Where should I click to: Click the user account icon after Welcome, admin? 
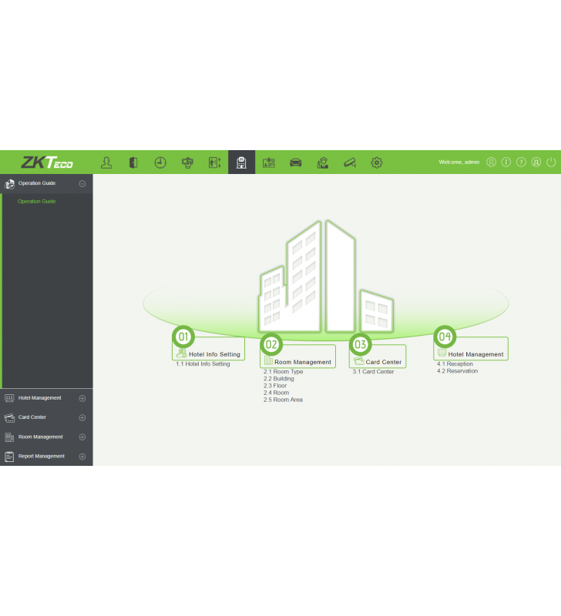[x=491, y=162]
